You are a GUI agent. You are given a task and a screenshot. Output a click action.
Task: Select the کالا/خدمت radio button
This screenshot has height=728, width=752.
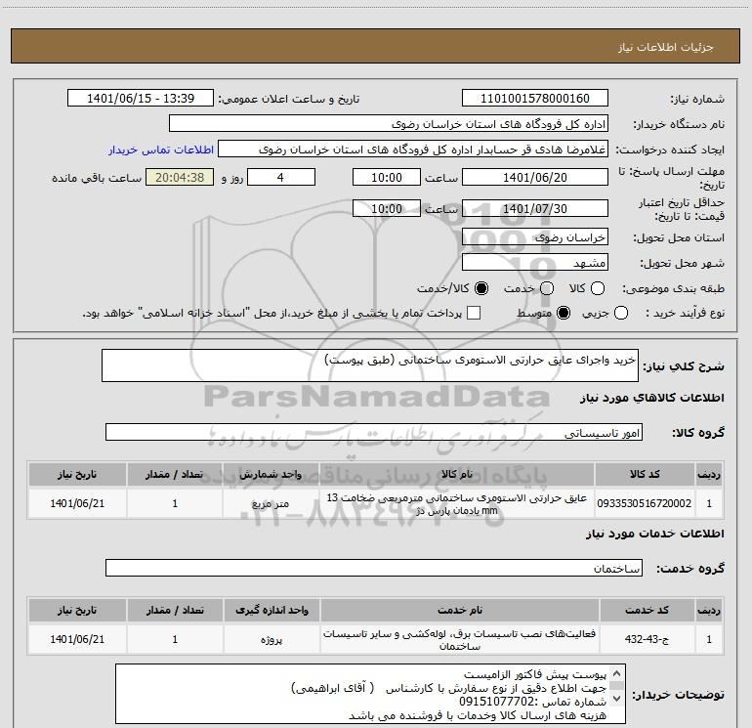coord(481,288)
